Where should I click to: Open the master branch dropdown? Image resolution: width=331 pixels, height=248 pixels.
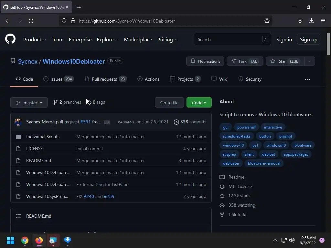29,102
